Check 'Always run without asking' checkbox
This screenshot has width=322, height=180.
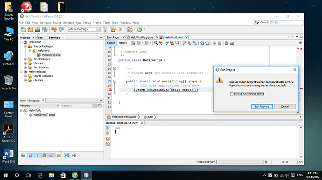(231, 94)
